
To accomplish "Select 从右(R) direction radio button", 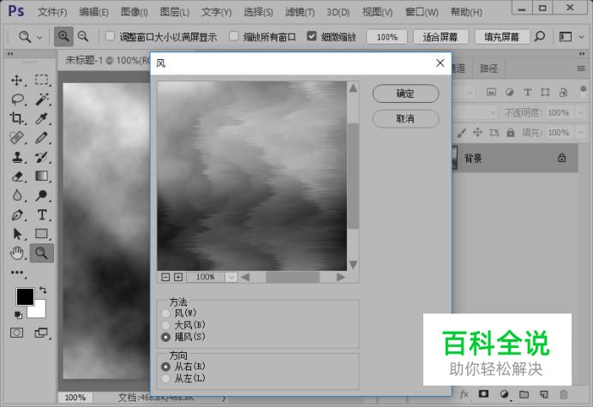I will pyautogui.click(x=165, y=367).
